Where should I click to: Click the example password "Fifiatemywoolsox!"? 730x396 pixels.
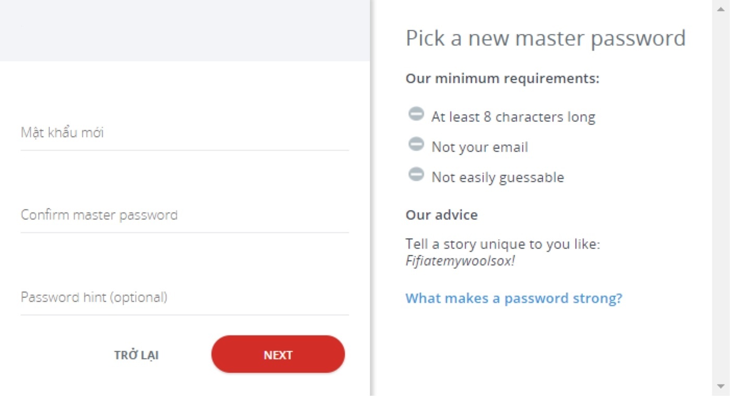(x=460, y=261)
